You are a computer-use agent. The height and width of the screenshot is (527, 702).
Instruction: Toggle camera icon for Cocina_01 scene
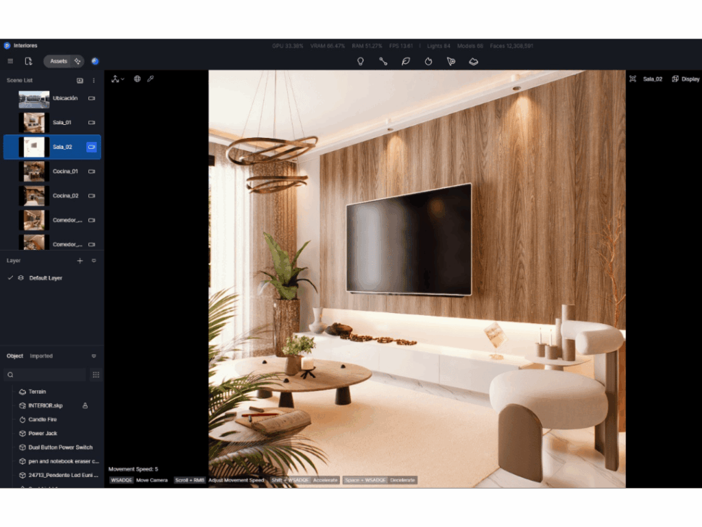pos(92,171)
